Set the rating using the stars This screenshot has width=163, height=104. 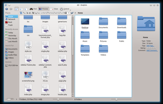point(151,48)
